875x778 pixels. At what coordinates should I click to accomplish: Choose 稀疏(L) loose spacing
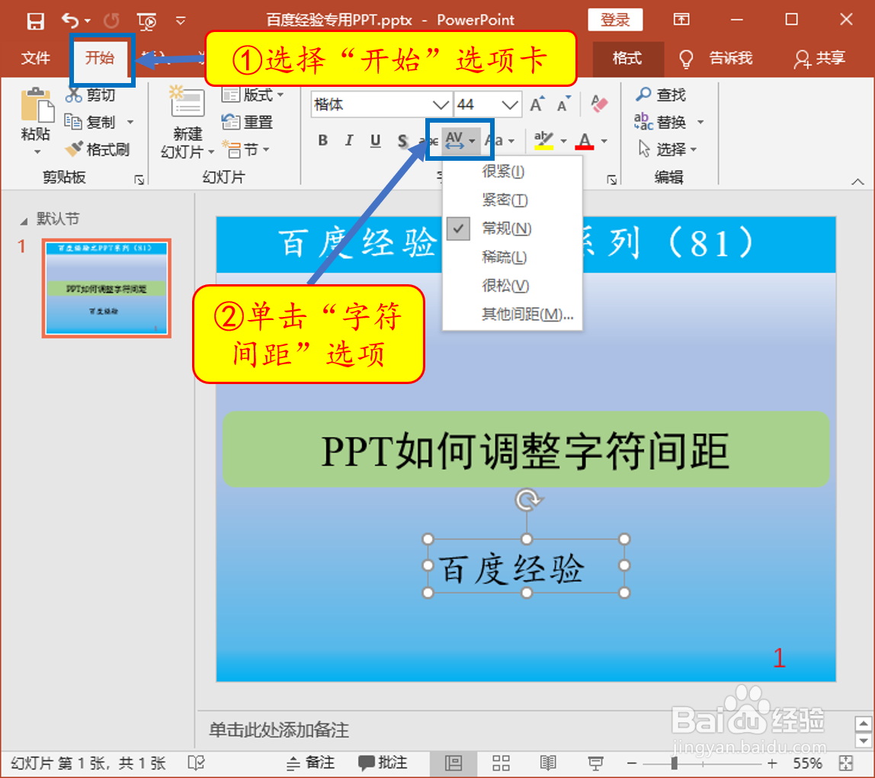pyautogui.click(x=512, y=257)
